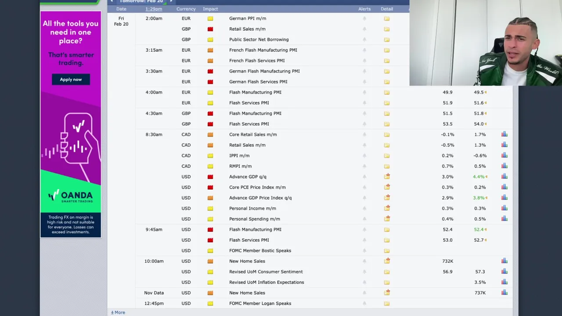
Task: Click the 3.8% previous for Advance GDP Price Index
Action: coord(479,197)
